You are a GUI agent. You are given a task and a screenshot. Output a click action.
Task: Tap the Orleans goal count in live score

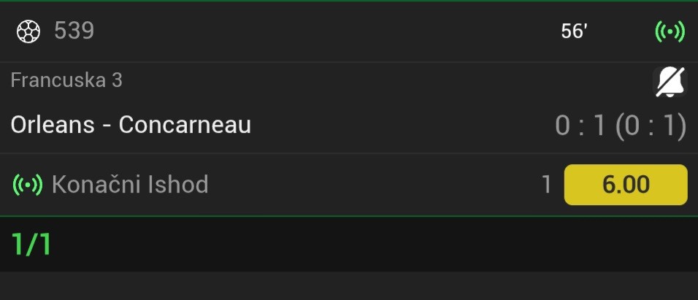[562, 126]
